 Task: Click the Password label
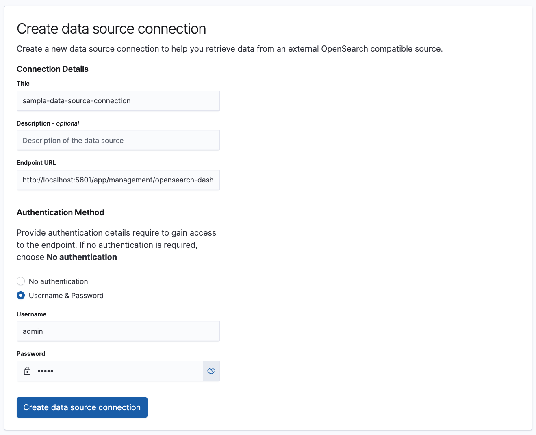click(x=31, y=354)
